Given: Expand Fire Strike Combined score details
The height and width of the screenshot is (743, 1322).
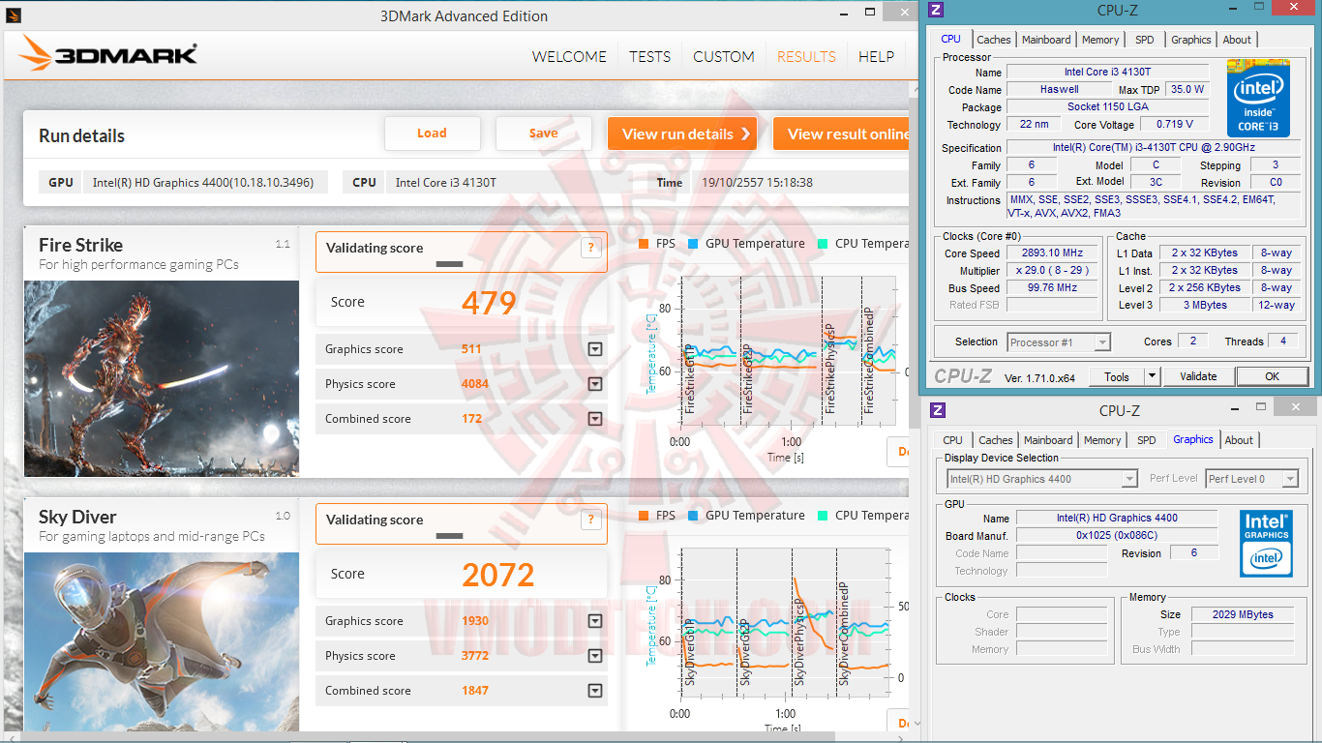Looking at the screenshot, I should tap(595, 419).
